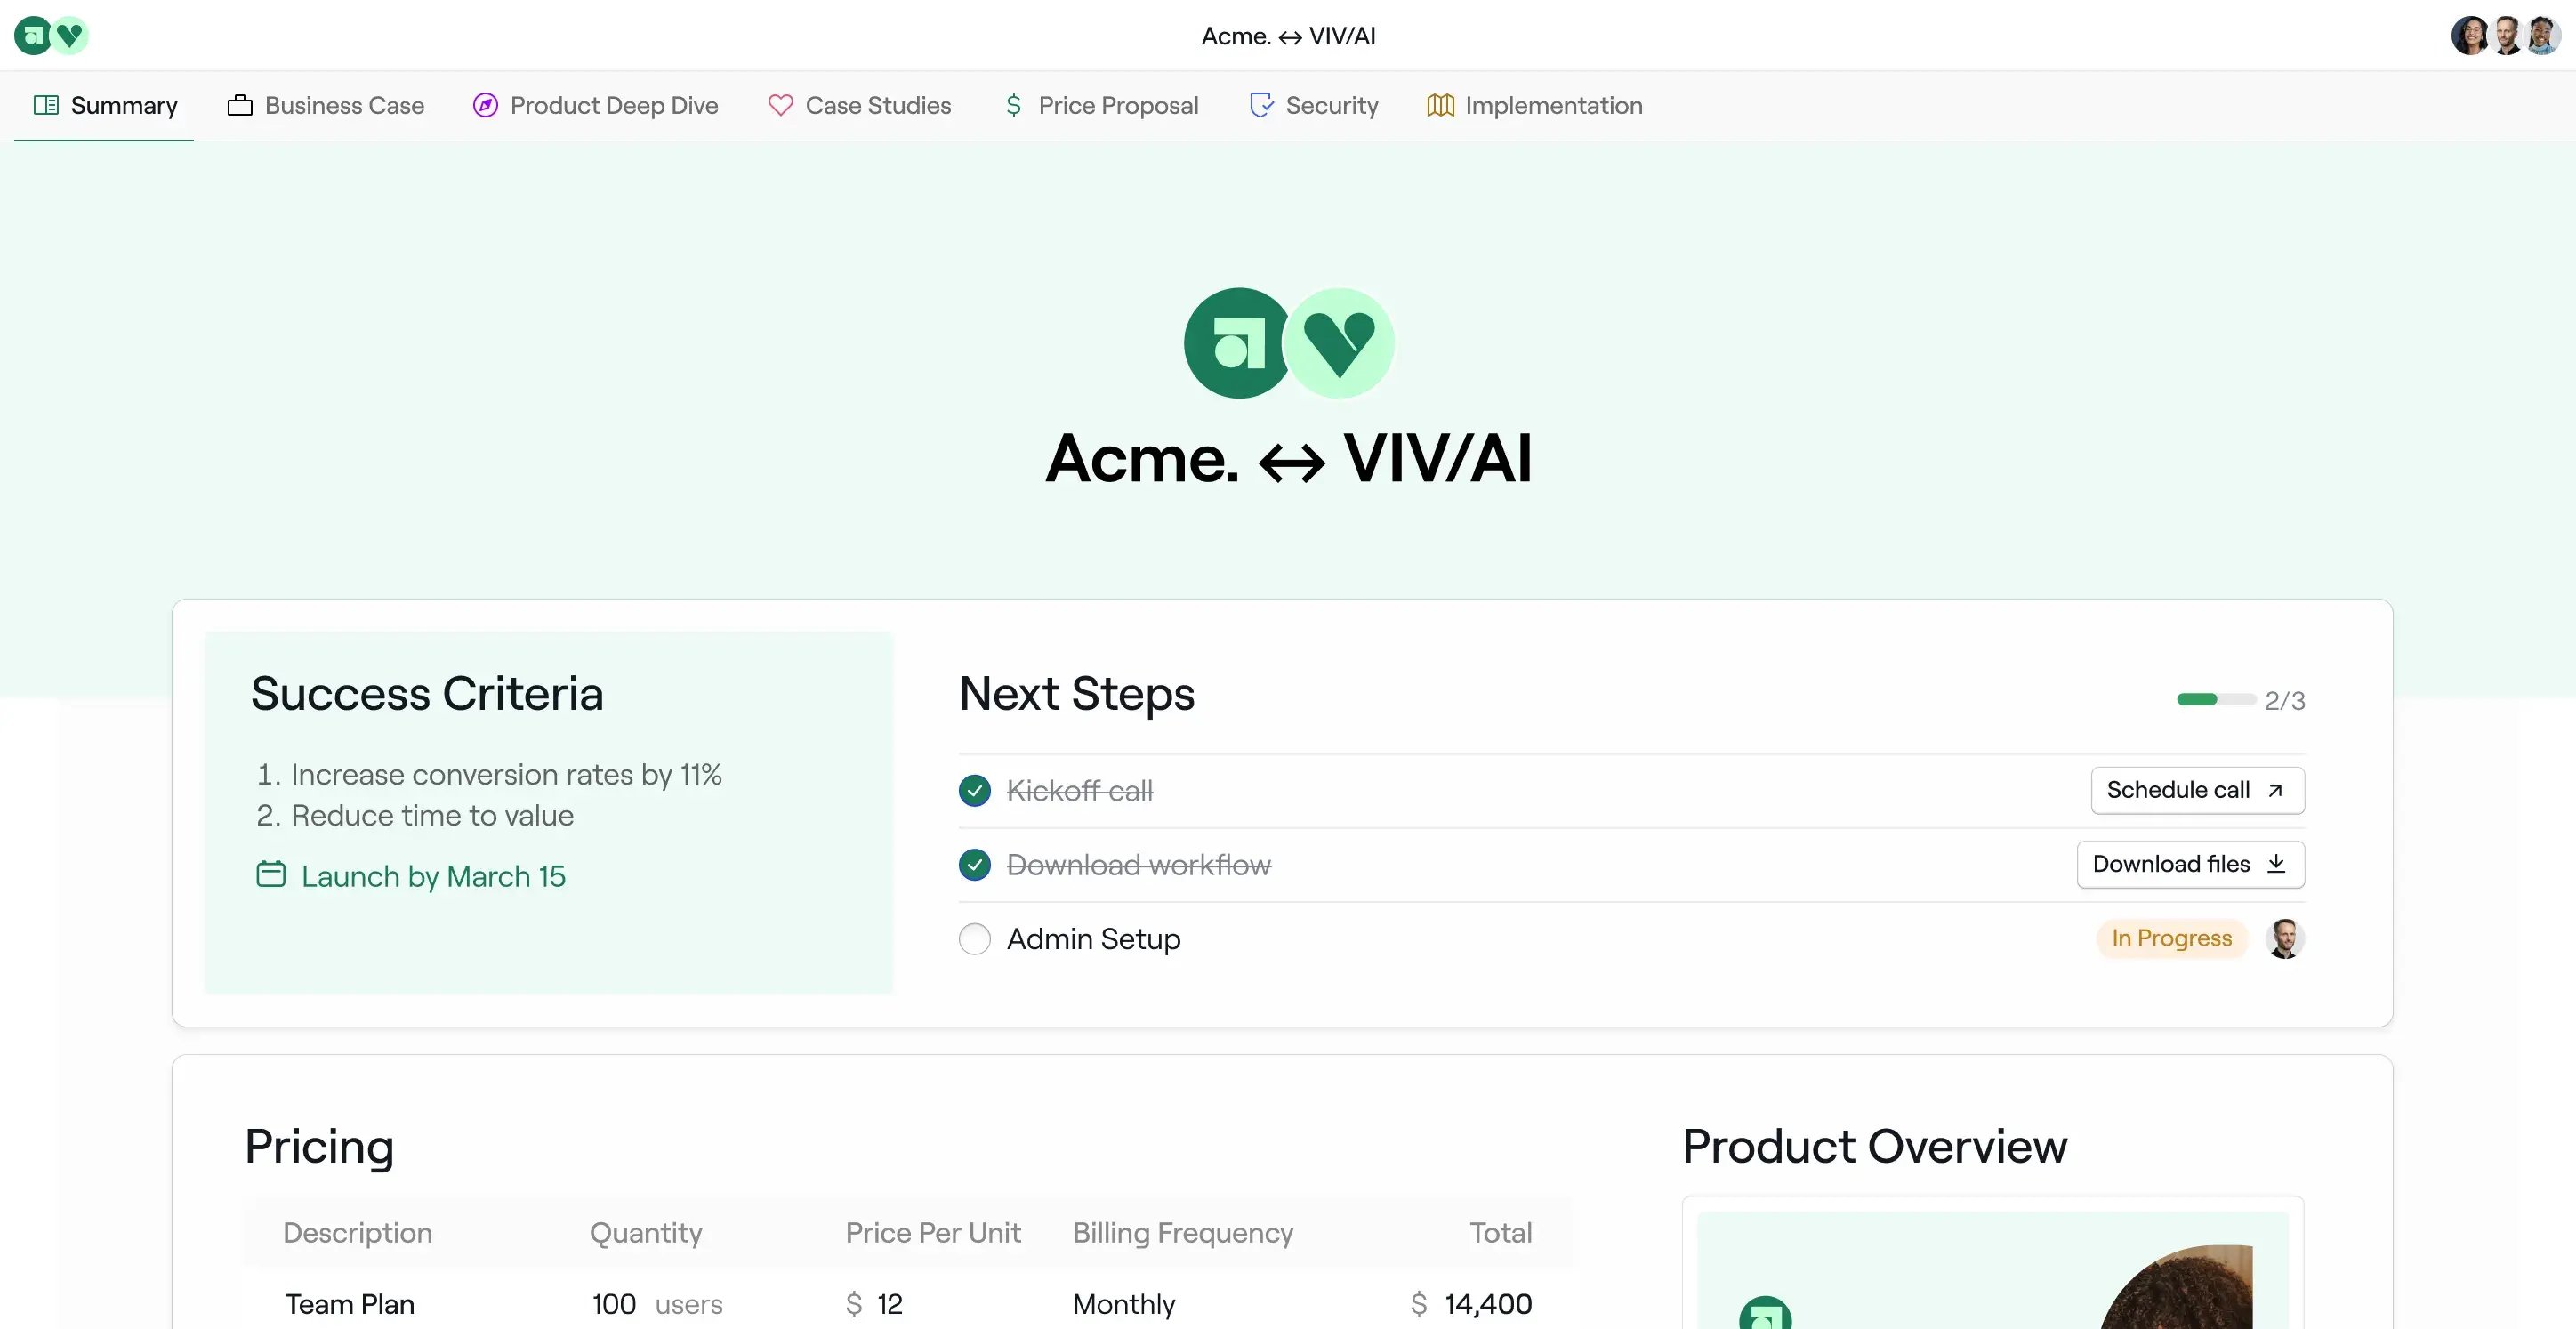The image size is (2576, 1329).
Task: Click the Product Deep Dive compass icon
Action: point(485,105)
